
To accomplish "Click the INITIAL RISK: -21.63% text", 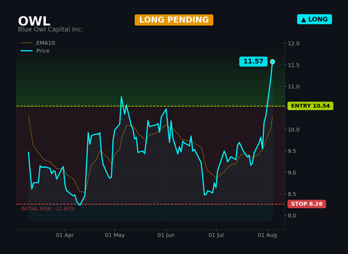I will 48,209.
